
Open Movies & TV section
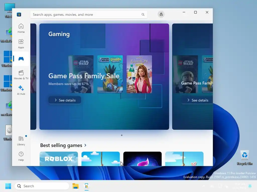[21, 75]
